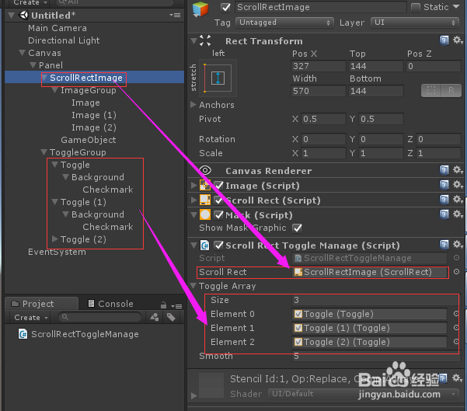The image size is (467, 411).
Task: Click the Project search field
Action: 99,317
